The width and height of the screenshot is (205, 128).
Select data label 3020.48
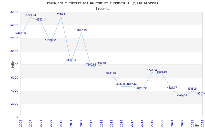pyautogui.click(x=182, y=95)
